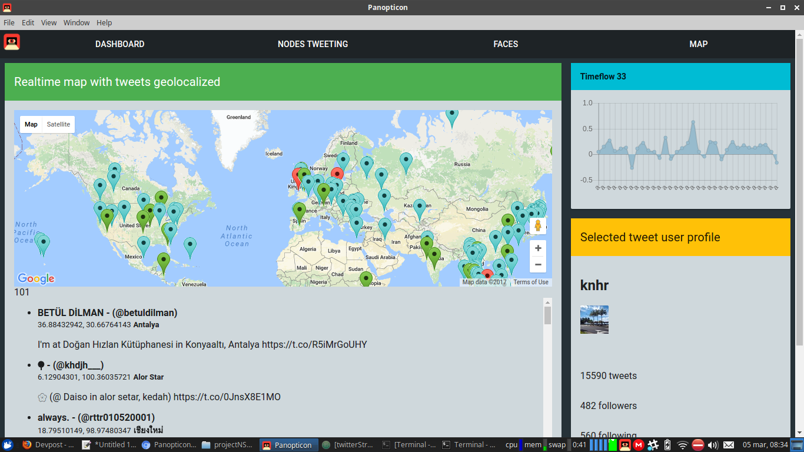Open the View menu
The height and width of the screenshot is (452, 804).
point(49,22)
